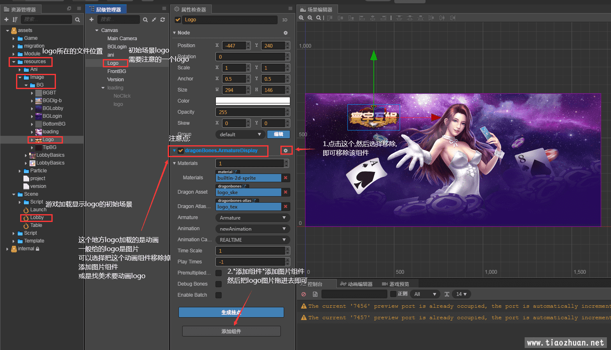Clear the logo_ske Dragon Asset with the red X
The image size is (611, 350).
coord(285,192)
